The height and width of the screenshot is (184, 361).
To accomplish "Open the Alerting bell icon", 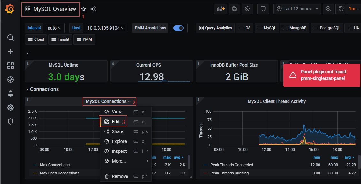I will point(11,94).
